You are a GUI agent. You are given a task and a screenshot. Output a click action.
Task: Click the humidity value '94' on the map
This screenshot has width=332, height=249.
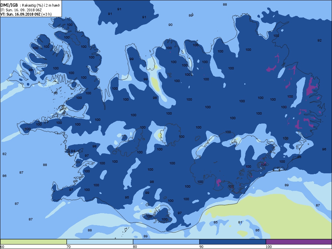tap(73, 151)
